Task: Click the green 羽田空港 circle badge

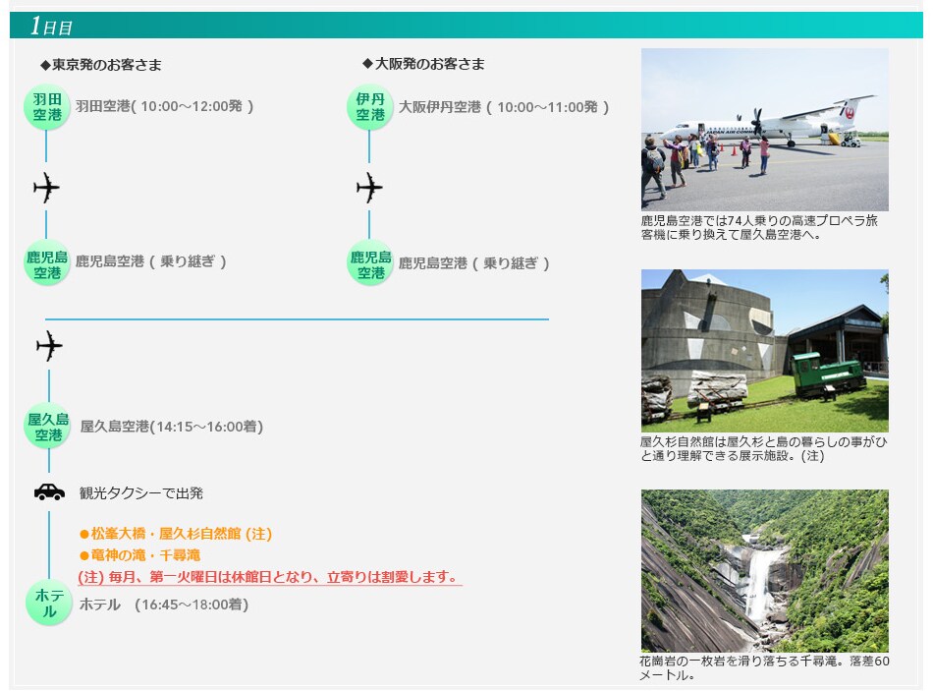Action: [47, 107]
